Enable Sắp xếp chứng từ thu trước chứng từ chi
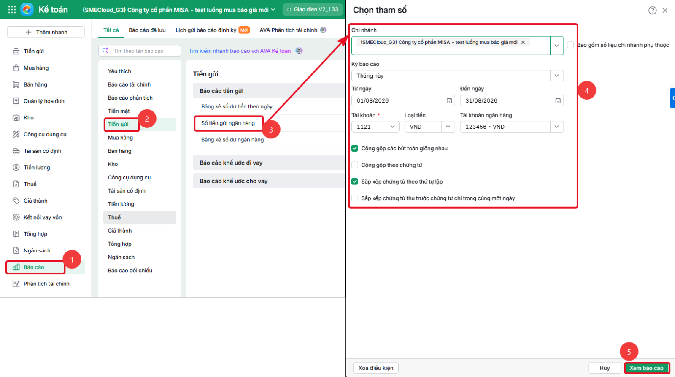 pyautogui.click(x=355, y=198)
